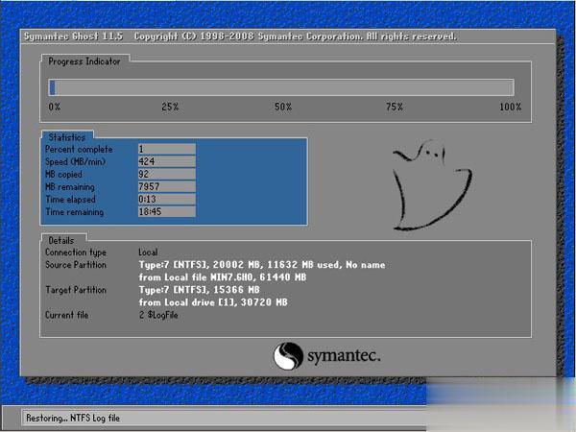Image resolution: width=576 pixels, height=432 pixels.
Task: Click the 25% progress marker
Action: pyautogui.click(x=170, y=107)
